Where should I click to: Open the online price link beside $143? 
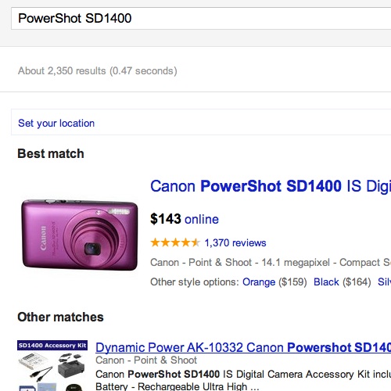[x=202, y=219]
